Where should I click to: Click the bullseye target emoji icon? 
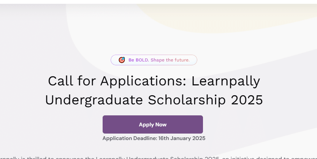pos(122,60)
